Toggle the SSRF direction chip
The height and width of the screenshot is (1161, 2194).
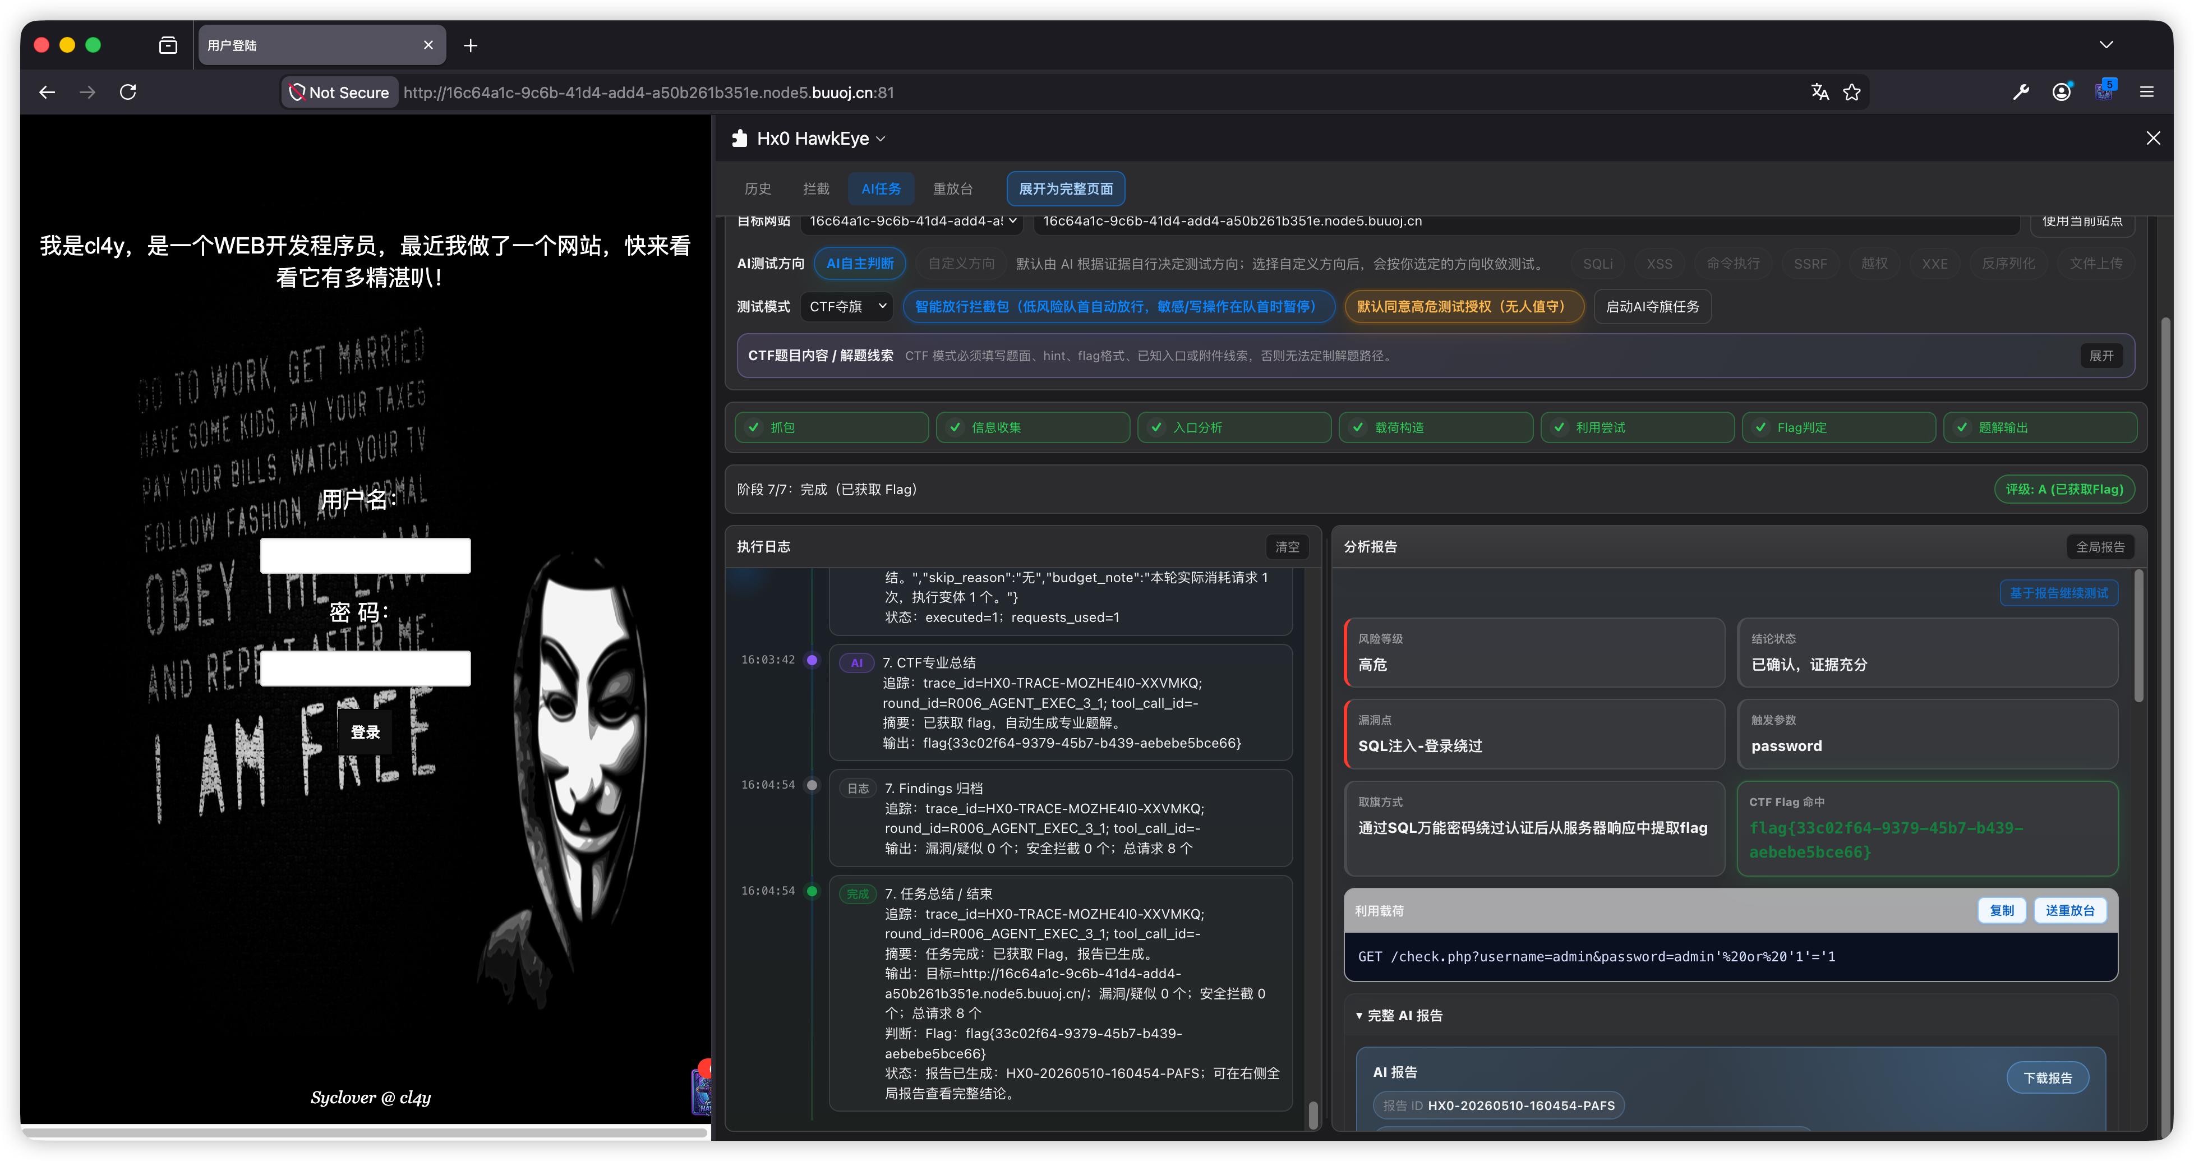tap(1810, 264)
